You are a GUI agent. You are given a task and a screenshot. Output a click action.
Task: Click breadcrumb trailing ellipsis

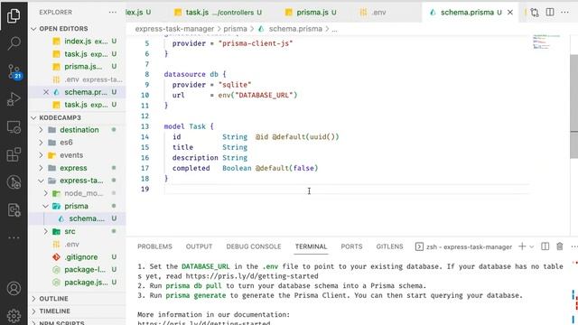(x=334, y=30)
